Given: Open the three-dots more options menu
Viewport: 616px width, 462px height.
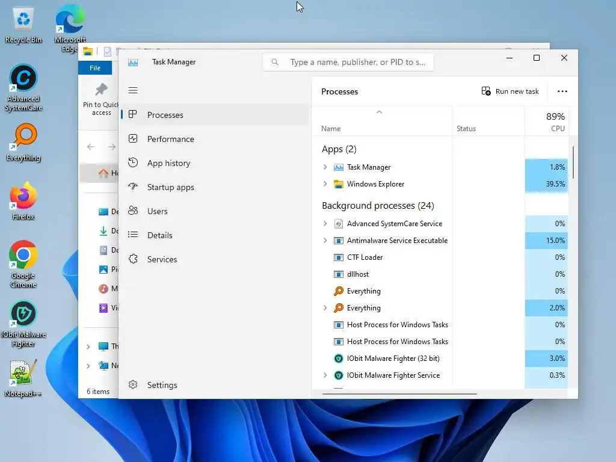Looking at the screenshot, I should click(562, 91).
